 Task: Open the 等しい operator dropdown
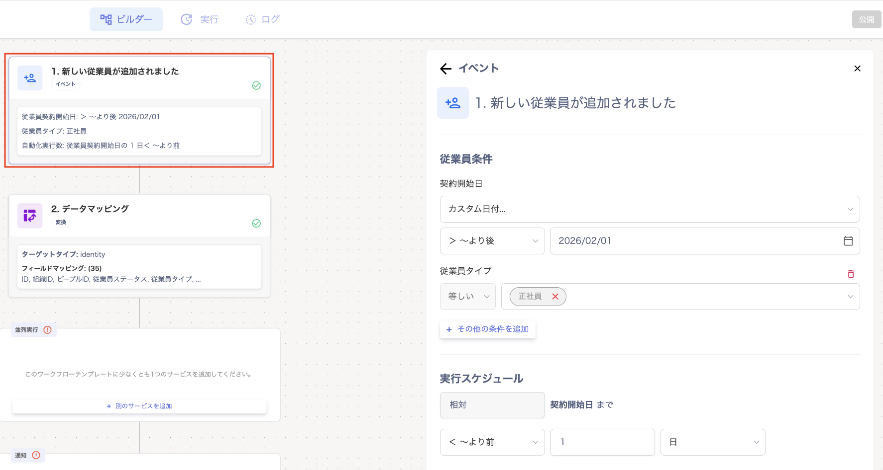pyautogui.click(x=468, y=297)
